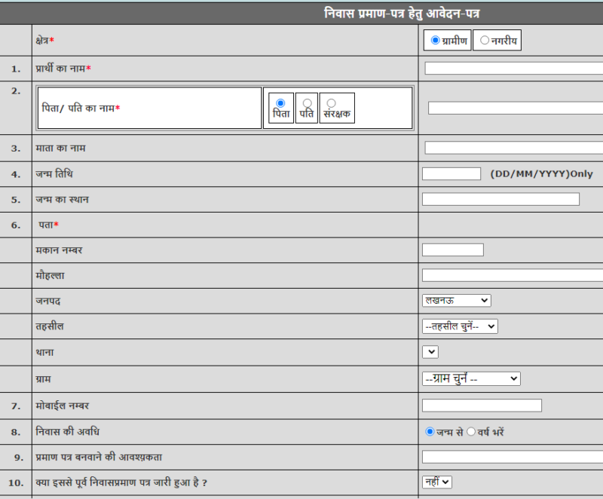Click the जन्म तिथि date input box
The width and height of the screenshot is (603, 499).
point(451,174)
